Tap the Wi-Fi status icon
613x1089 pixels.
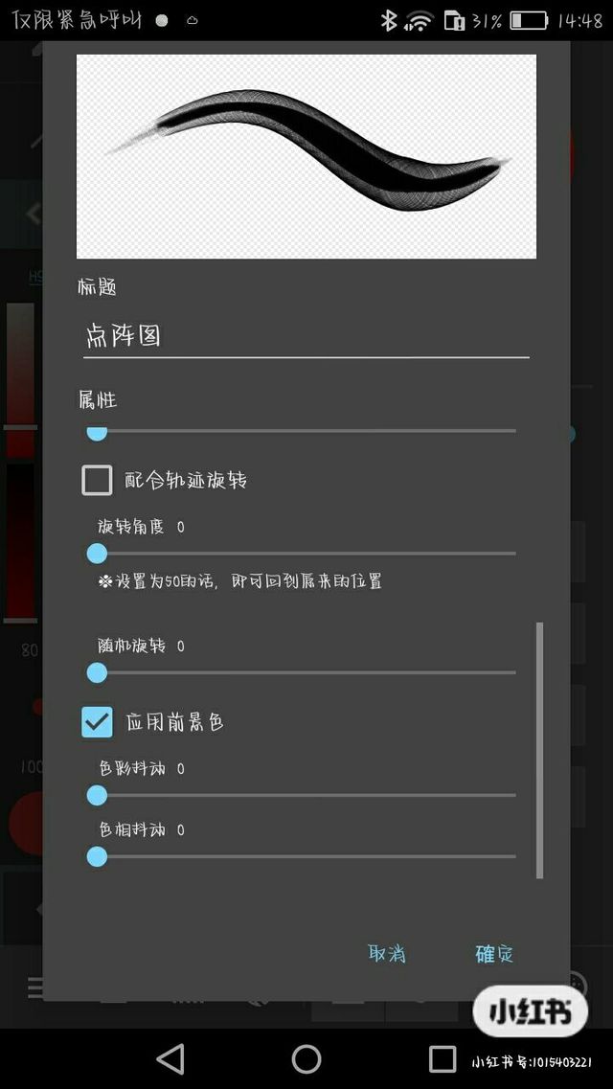(x=419, y=21)
